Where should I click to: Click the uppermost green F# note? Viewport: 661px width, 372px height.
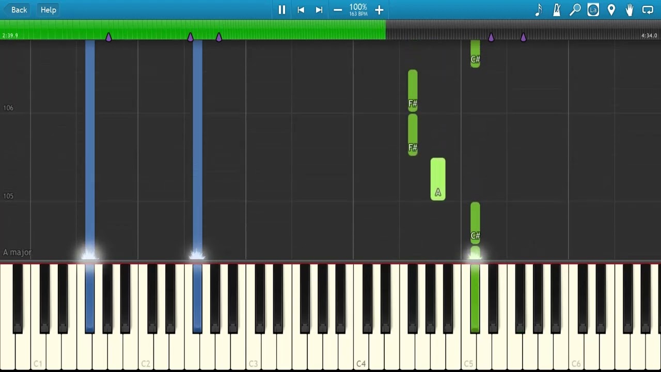[413, 91]
